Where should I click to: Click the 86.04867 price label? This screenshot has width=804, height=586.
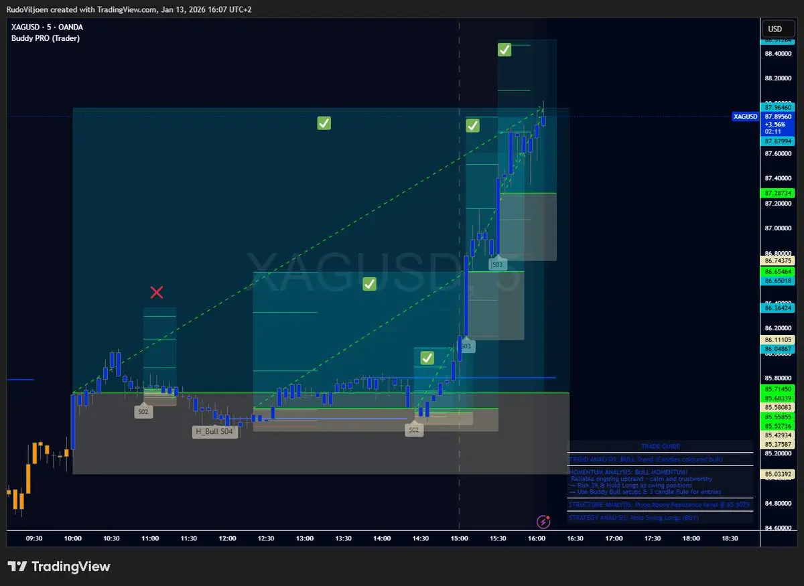point(777,349)
